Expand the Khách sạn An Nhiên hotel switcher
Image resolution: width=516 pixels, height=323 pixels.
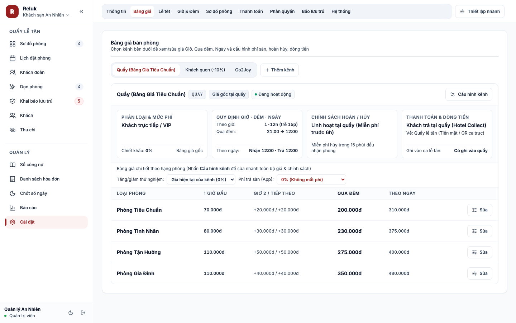click(46, 15)
